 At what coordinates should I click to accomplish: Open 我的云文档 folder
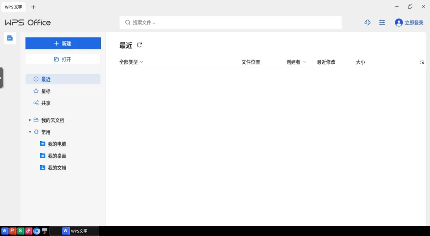click(x=53, y=120)
